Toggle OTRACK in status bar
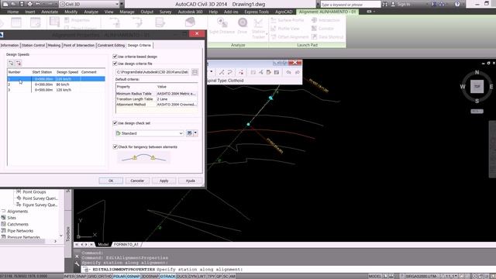The width and height of the screenshot is (496, 279). (x=167, y=276)
